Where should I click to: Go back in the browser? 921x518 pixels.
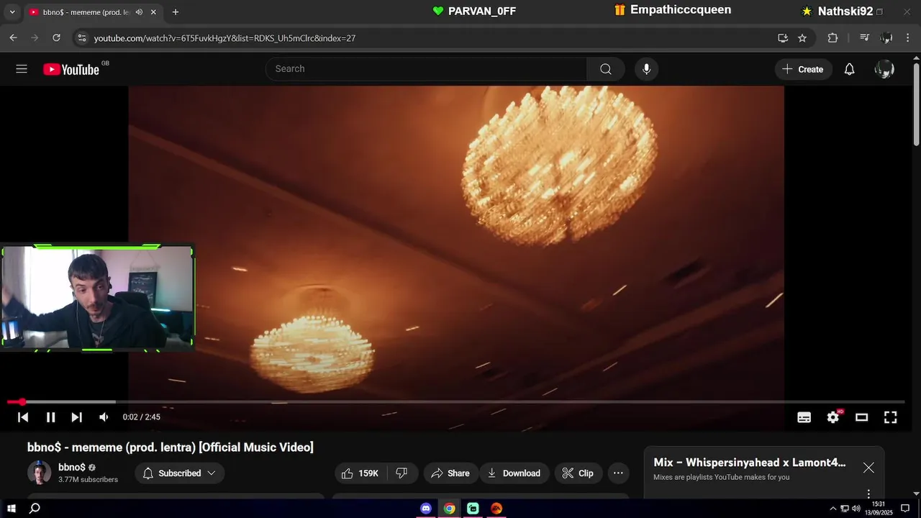13,38
